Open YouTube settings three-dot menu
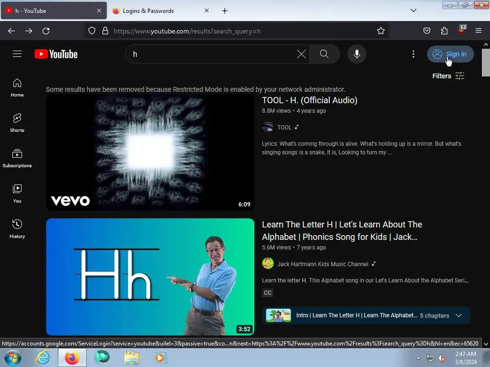Screen dimensions: 490x367 [413, 54]
